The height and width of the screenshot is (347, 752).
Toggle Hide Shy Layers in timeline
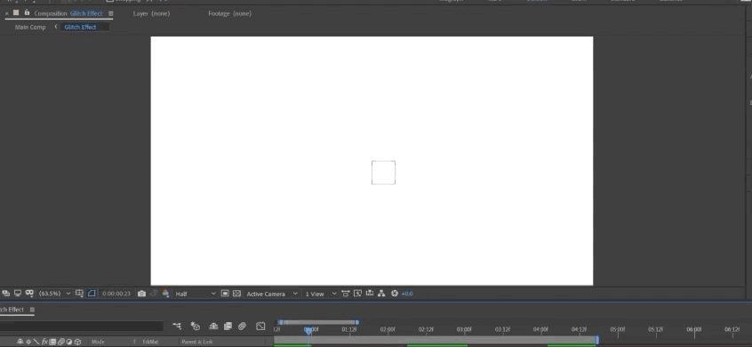point(213,327)
